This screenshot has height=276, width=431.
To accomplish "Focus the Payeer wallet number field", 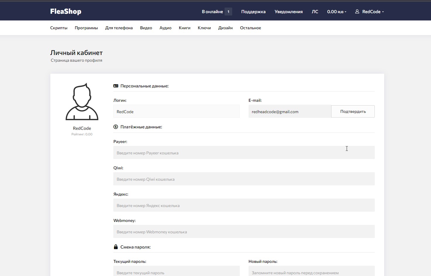I will [244, 153].
